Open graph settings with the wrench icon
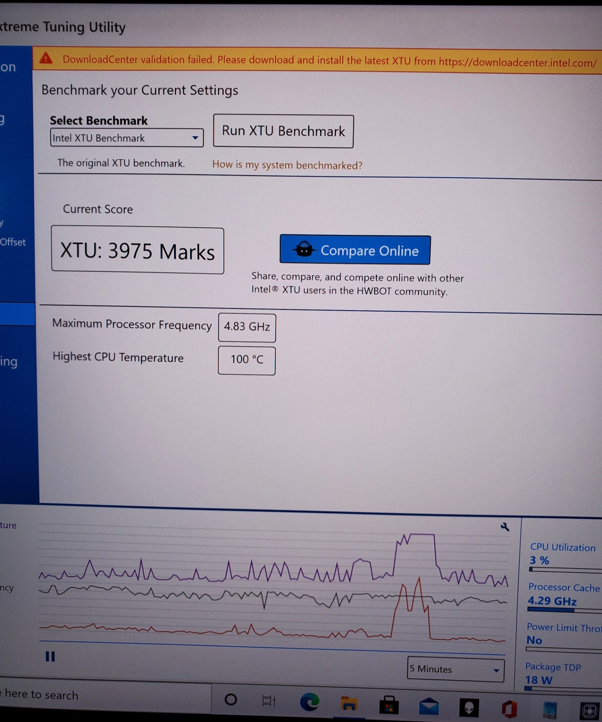Image resolution: width=602 pixels, height=722 pixels. point(505,527)
